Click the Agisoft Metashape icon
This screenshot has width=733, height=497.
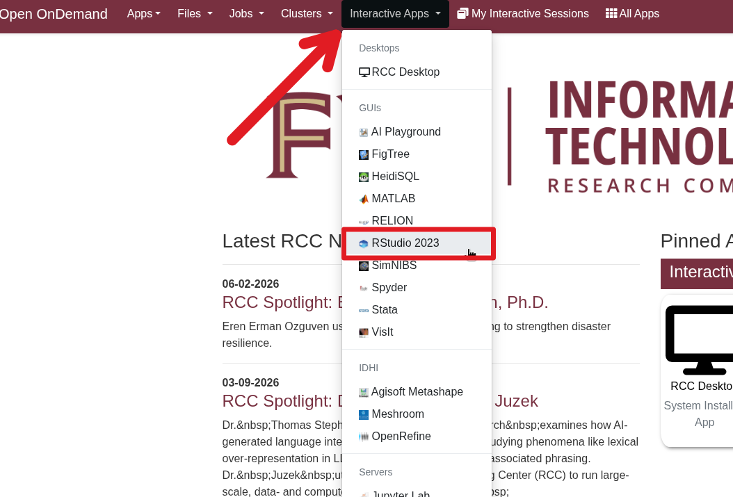364,393
